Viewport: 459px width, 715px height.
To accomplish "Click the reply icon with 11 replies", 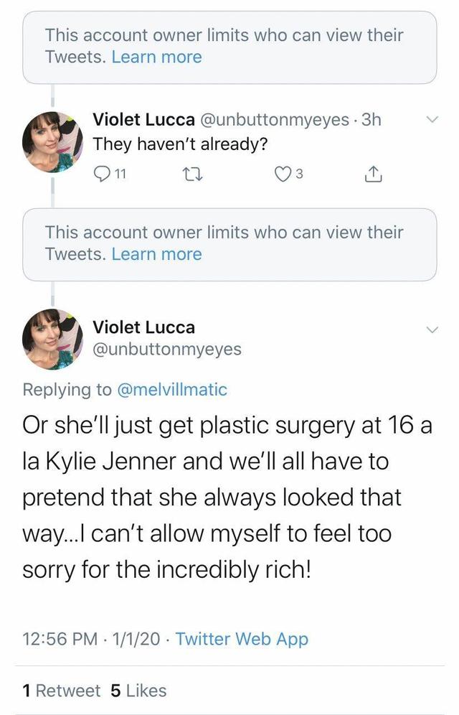I will click(103, 173).
